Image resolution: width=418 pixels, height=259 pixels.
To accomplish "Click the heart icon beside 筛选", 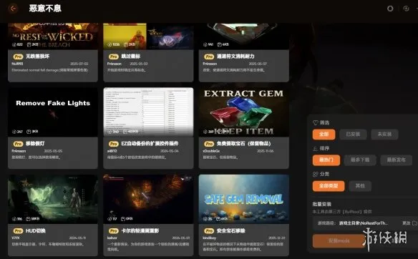I will coord(315,122).
